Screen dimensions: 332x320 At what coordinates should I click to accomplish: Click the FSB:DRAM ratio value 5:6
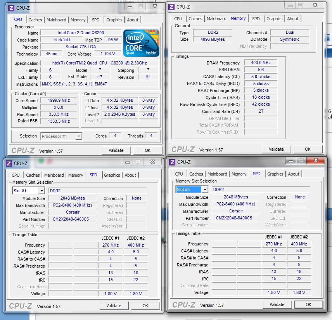pos(261,70)
